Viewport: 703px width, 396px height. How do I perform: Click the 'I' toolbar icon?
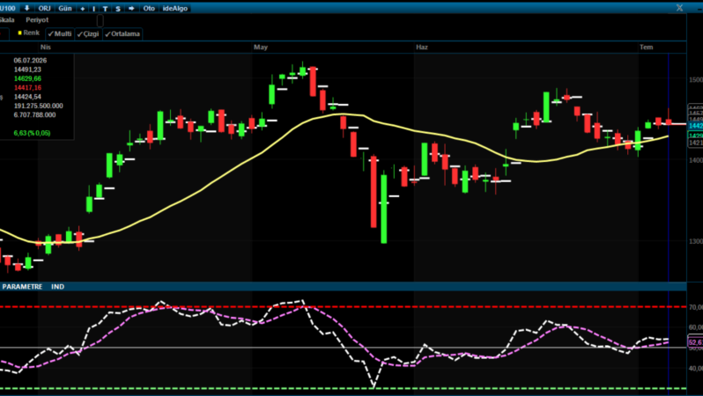pos(93,9)
